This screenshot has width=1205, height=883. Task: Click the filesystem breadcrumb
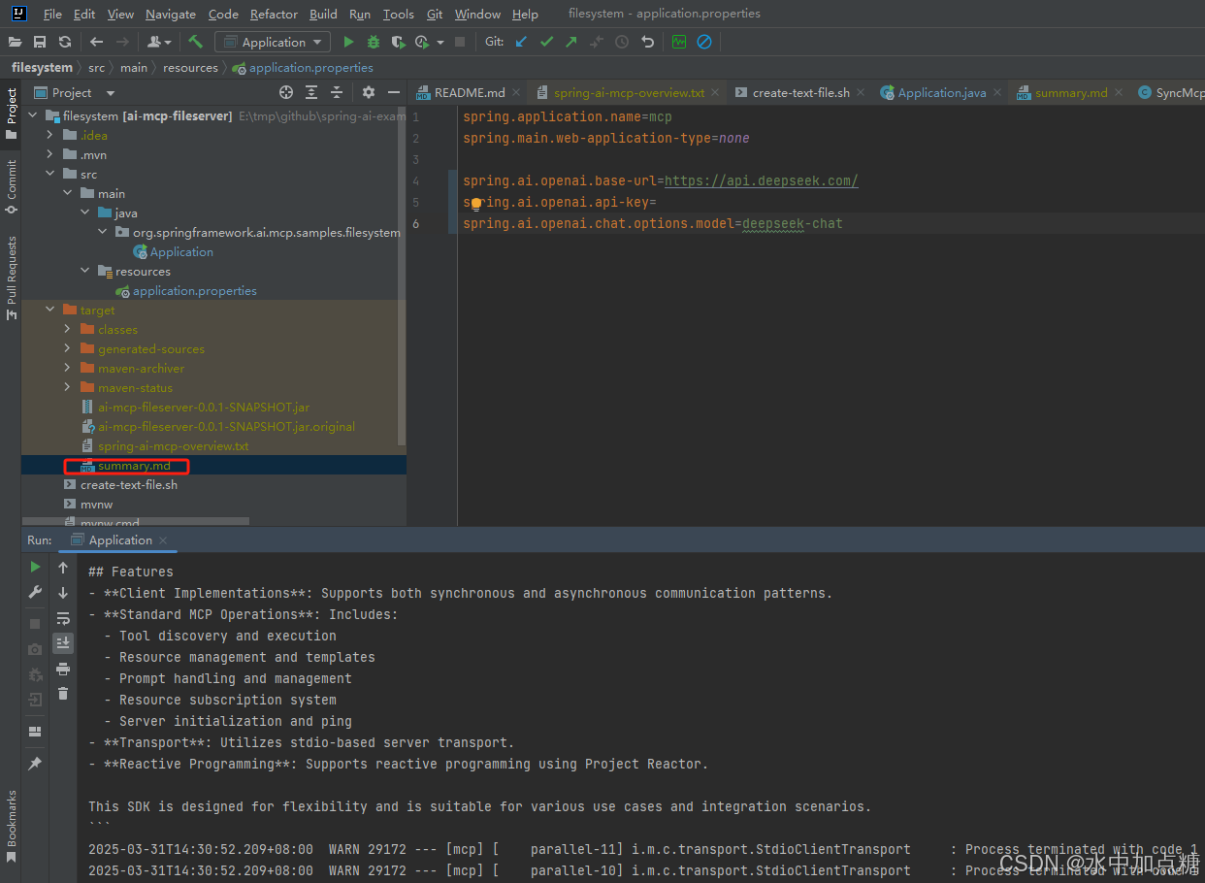coord(42,67)
